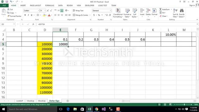Open File Explorer from taskbar
Screen dimensions: 199x112
(x=75, y=109)
